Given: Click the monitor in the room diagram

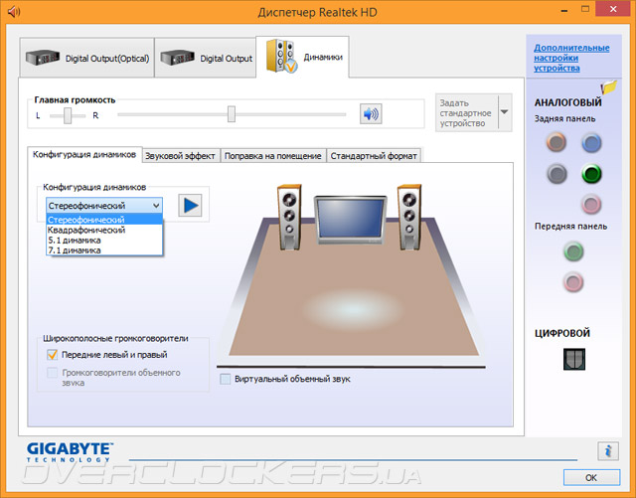Looking at the screenshot, I should coord(351,220).
